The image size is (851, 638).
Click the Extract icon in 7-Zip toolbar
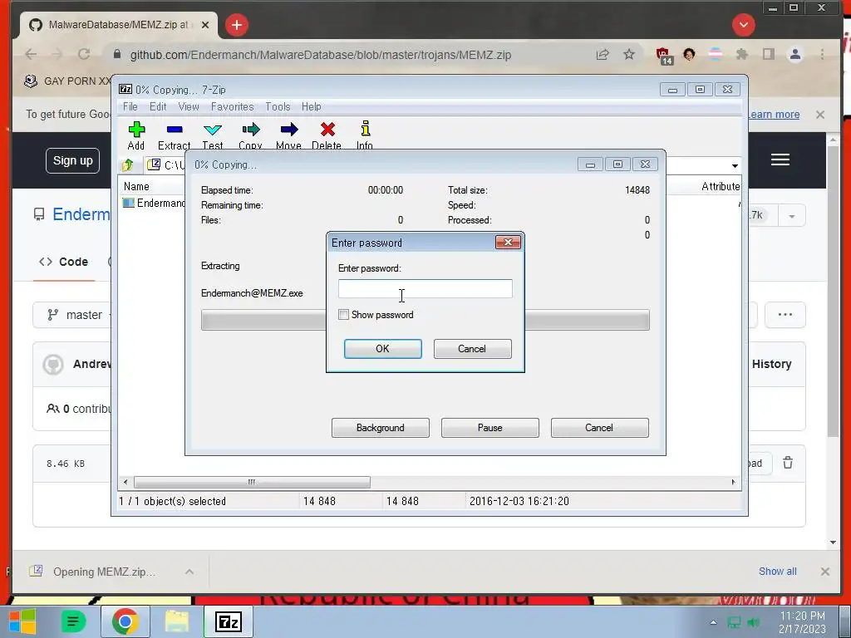(x=175, y=129)
